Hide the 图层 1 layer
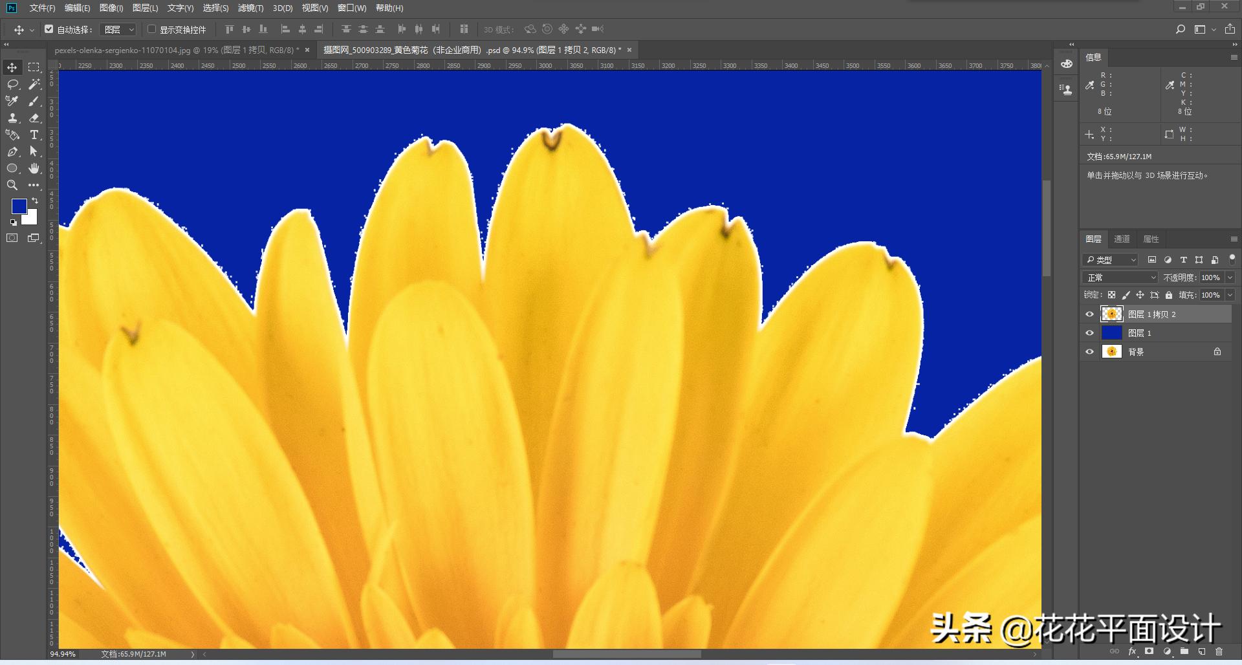The height and width of the screenshot is (665, 1242). point(1089,333)
